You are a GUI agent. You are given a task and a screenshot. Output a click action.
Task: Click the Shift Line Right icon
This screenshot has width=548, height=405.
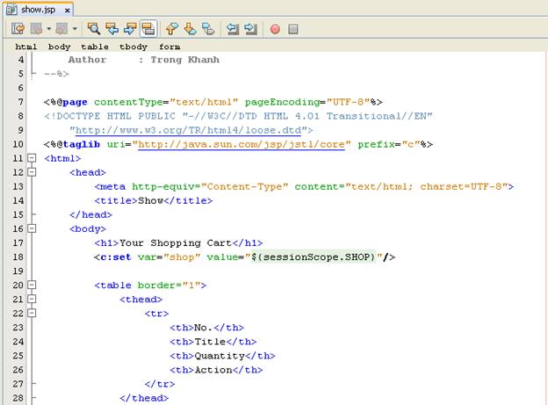[250, 29]
